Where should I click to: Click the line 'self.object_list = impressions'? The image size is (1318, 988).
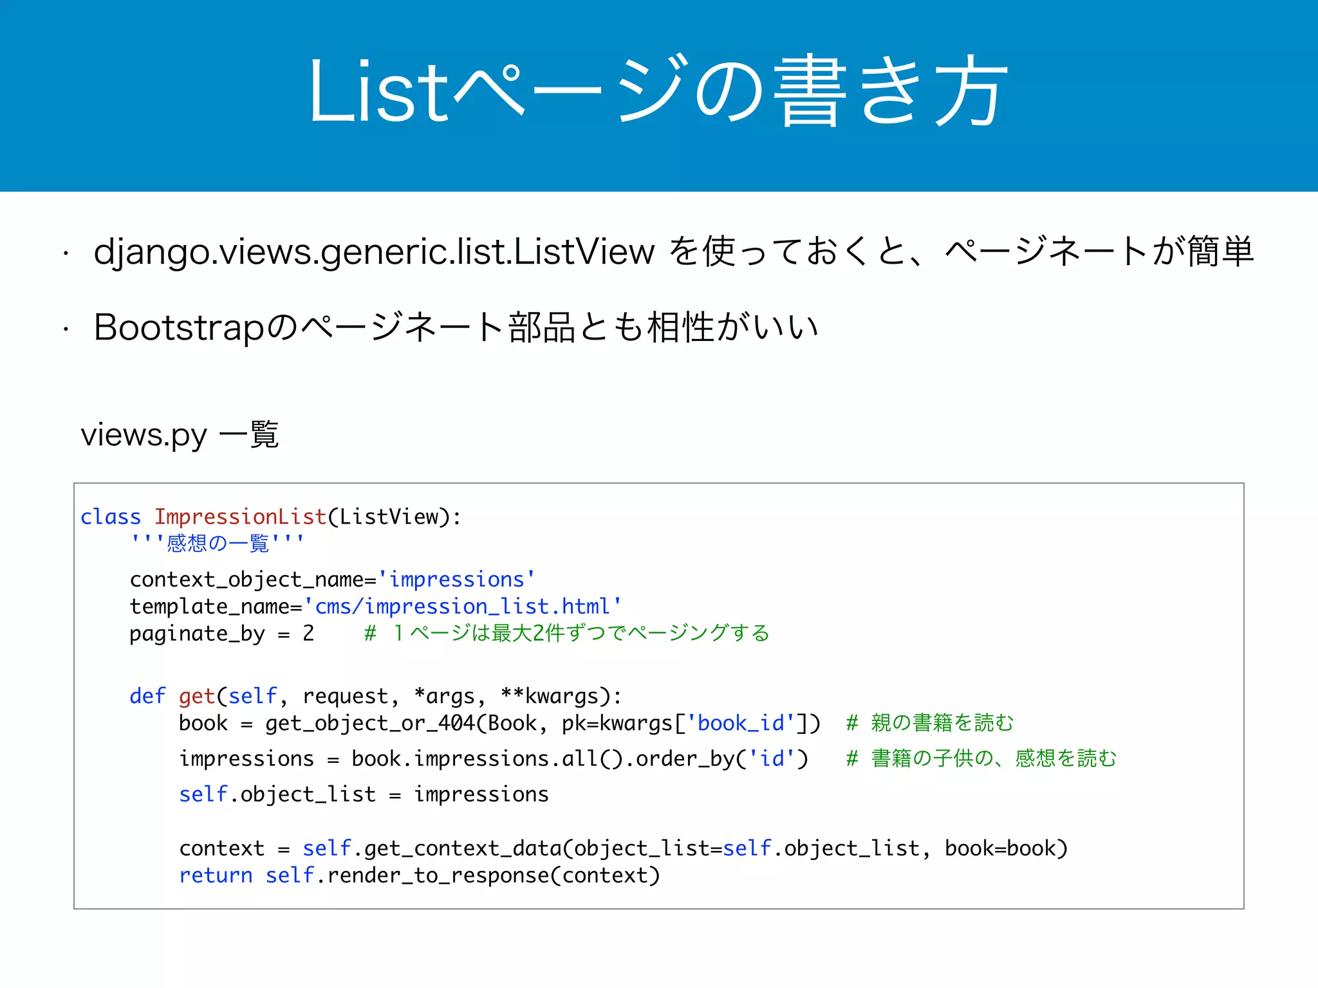tap(364, 794)
